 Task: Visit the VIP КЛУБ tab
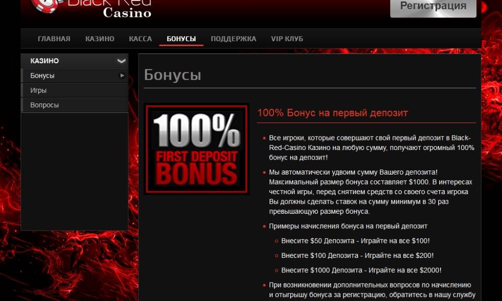click(287, 39)
